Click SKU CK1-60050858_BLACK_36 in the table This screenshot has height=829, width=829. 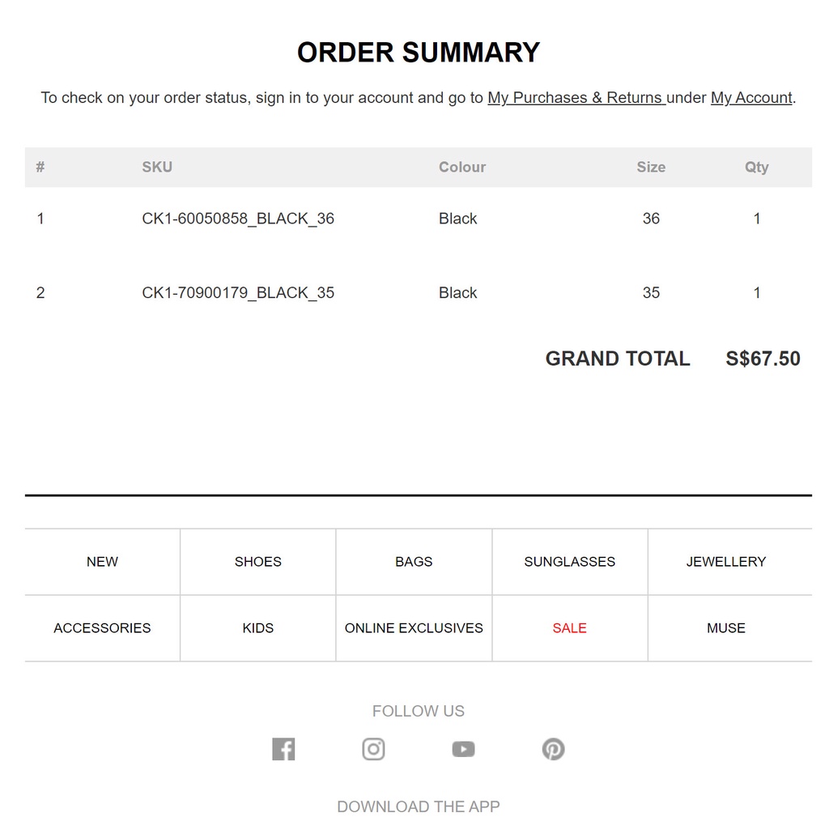tap(238, 219)
